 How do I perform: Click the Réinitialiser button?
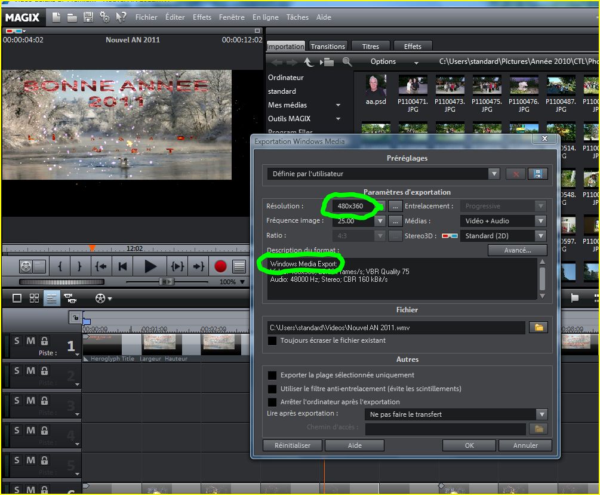tap(293, 445)
